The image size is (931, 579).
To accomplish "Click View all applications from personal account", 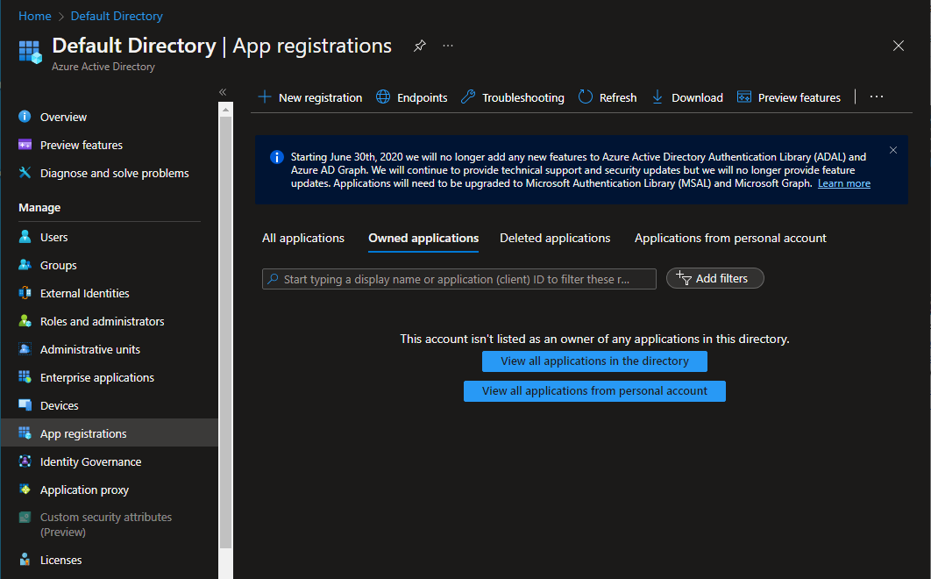I will (594, 391).
